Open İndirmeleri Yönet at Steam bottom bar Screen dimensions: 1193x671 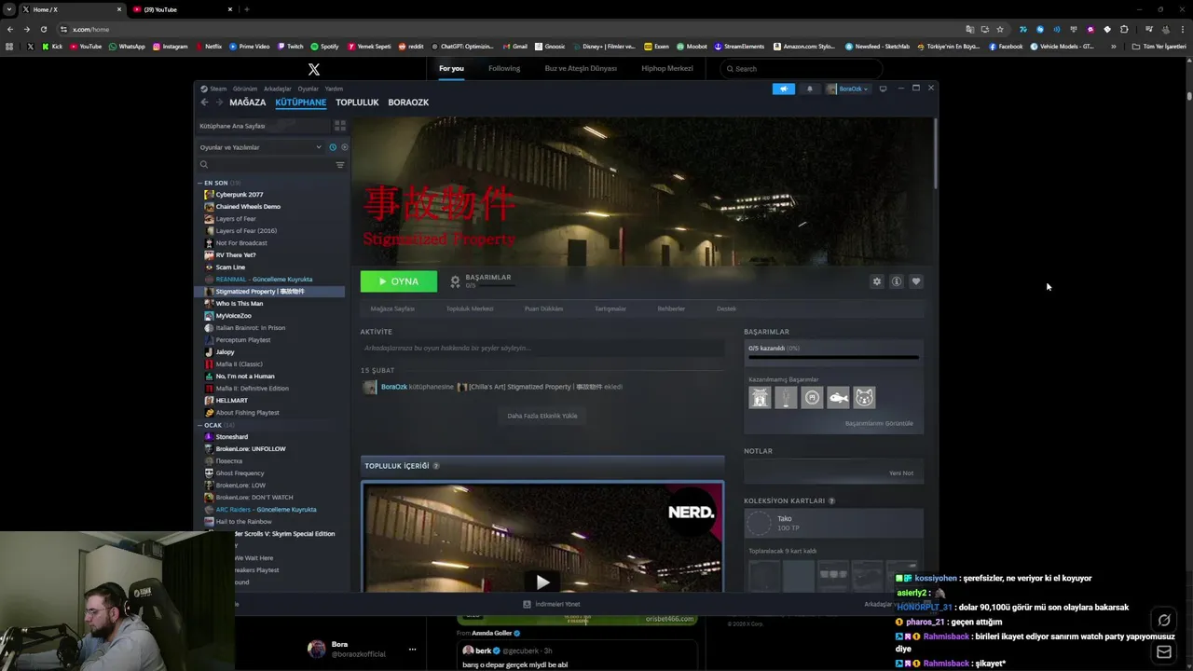point(552,604)
